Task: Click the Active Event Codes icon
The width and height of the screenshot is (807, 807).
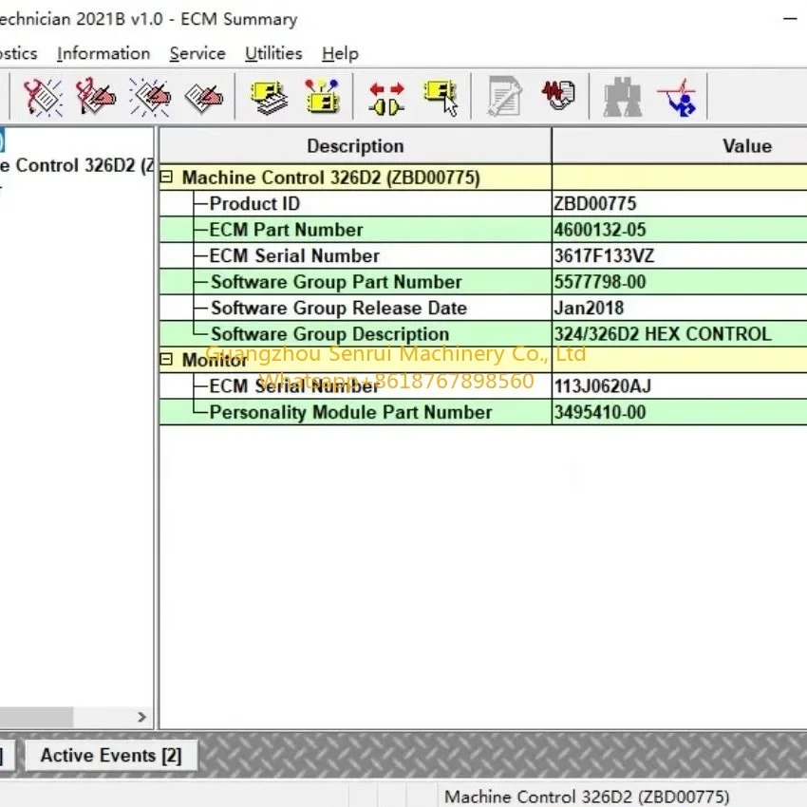Action: [150, 97]
